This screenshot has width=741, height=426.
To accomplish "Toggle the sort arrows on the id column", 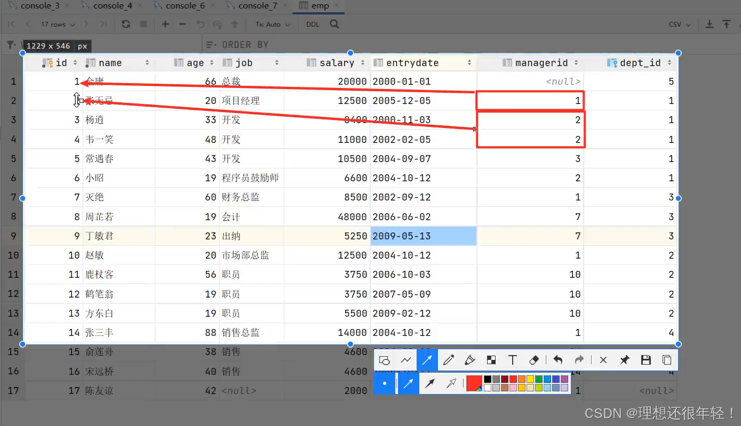I will pyautogui.click(x=75, y=63).
